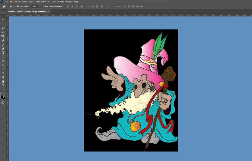The width and height of the screenshot is (252, 161).
Task: Open the Help menu
Action: 76,2
